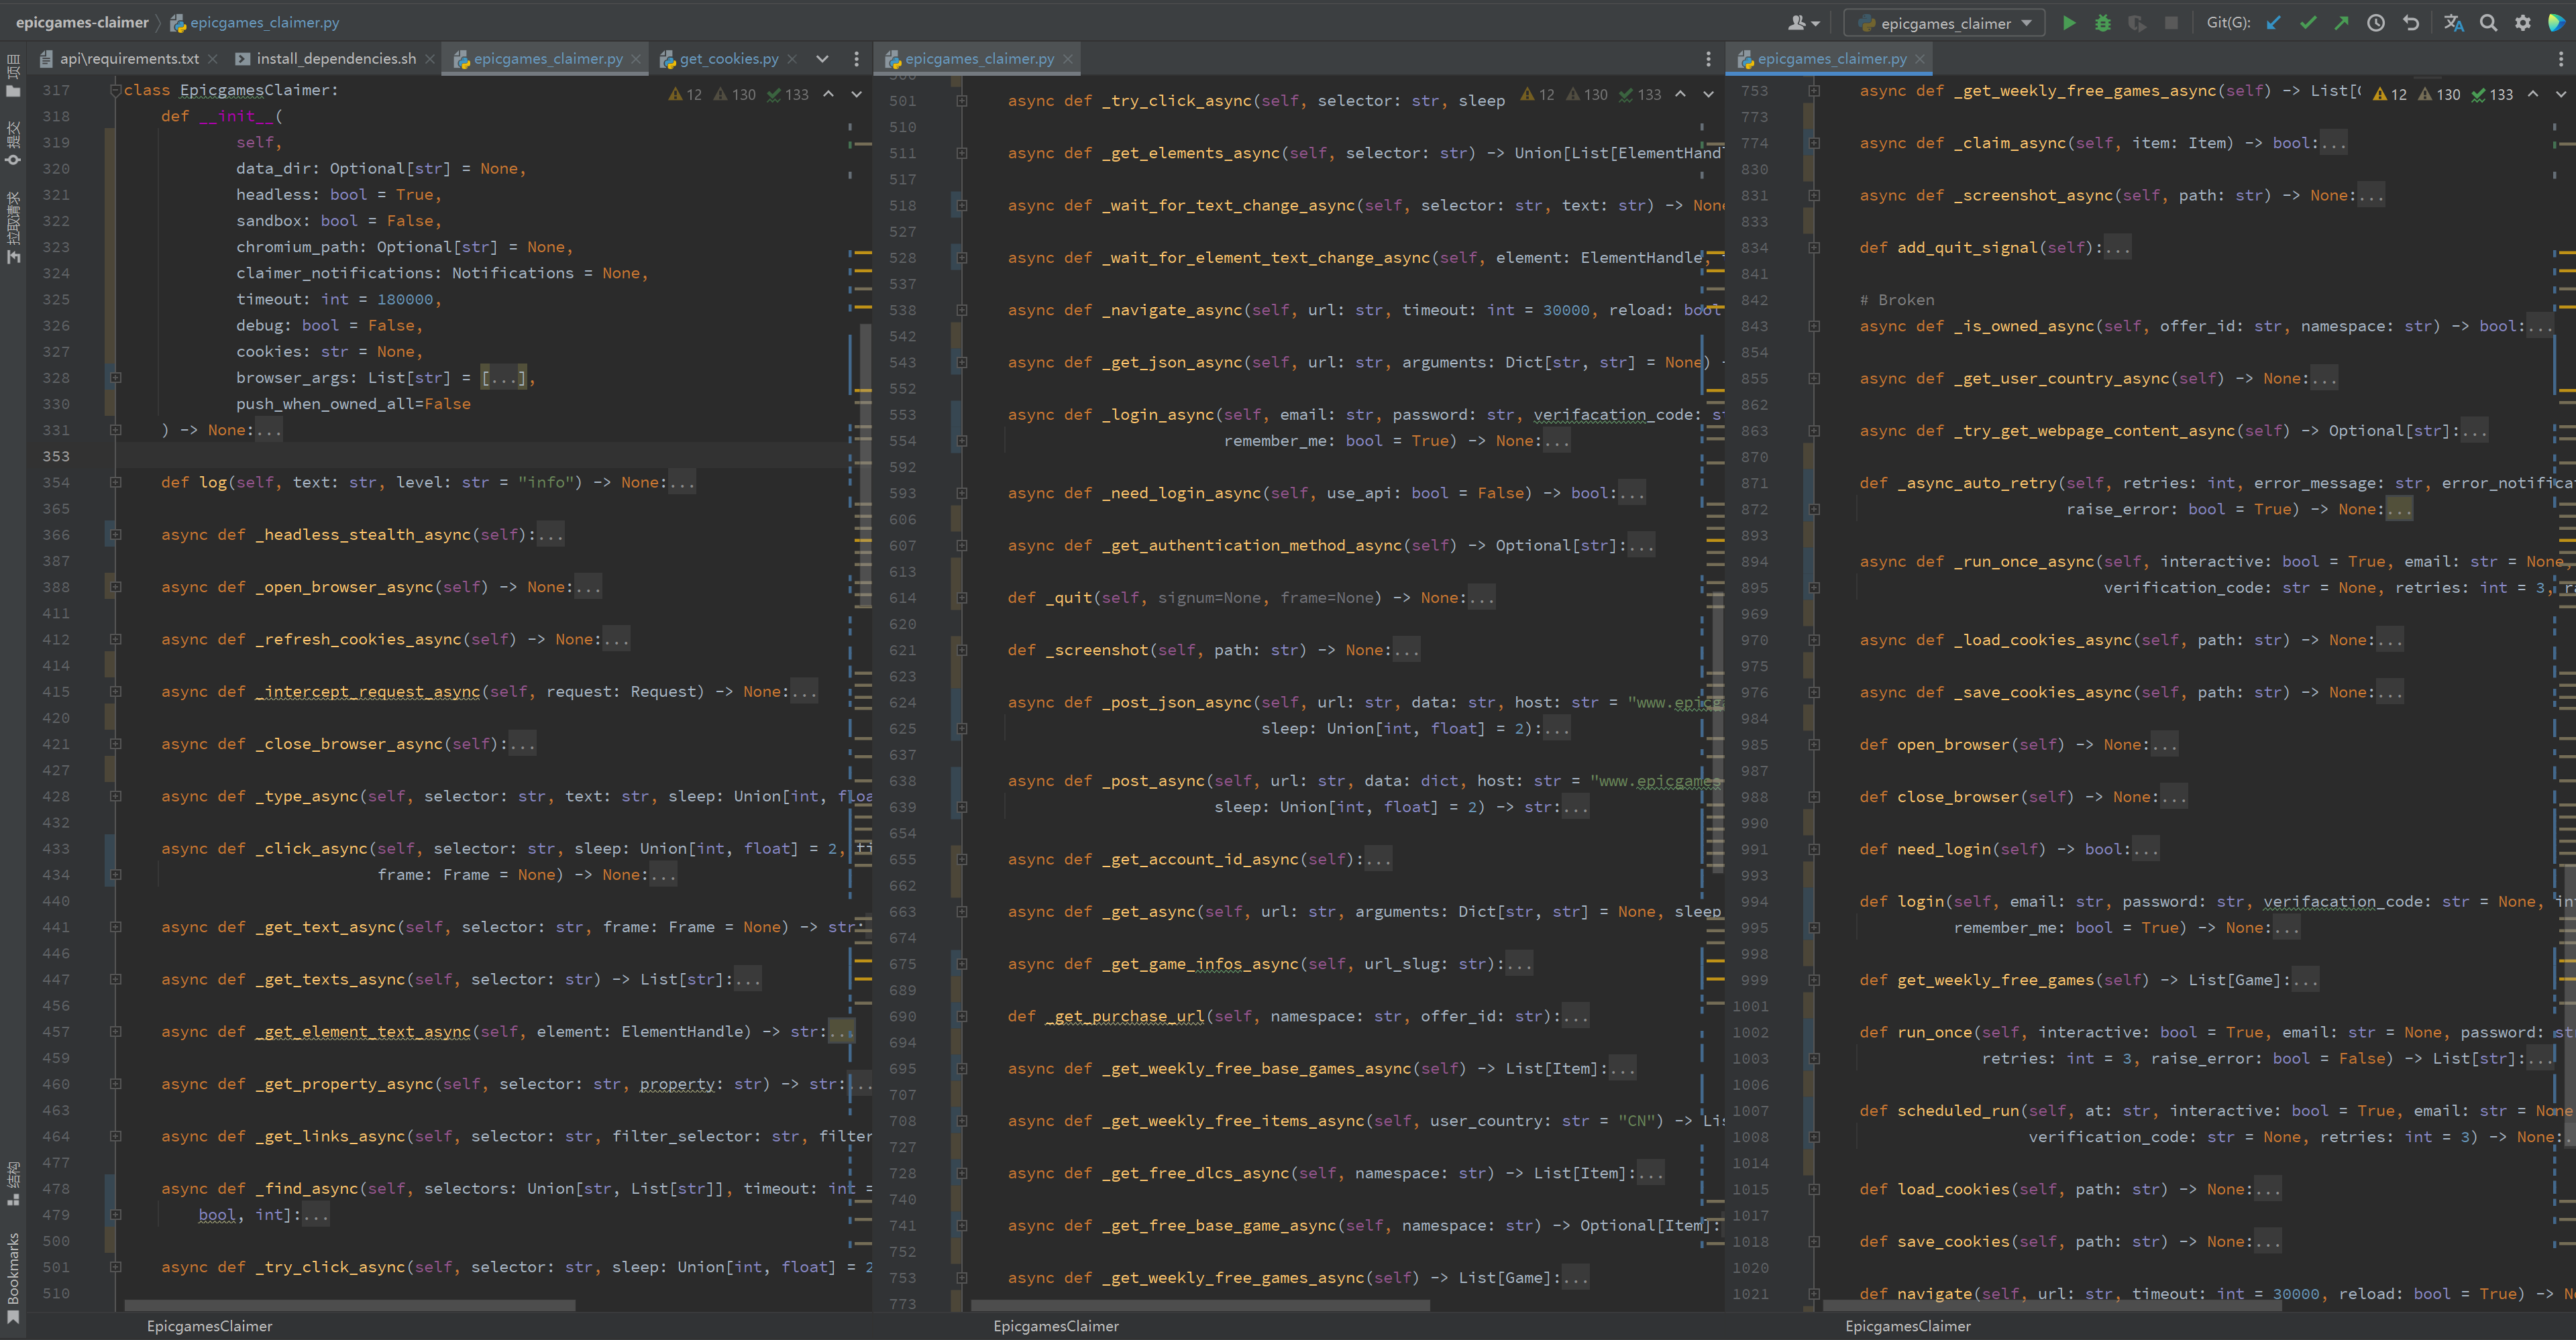Open IDE settings gear icon
The width and height of the screenshot is (2576, 1340).
click(2523, 23)
